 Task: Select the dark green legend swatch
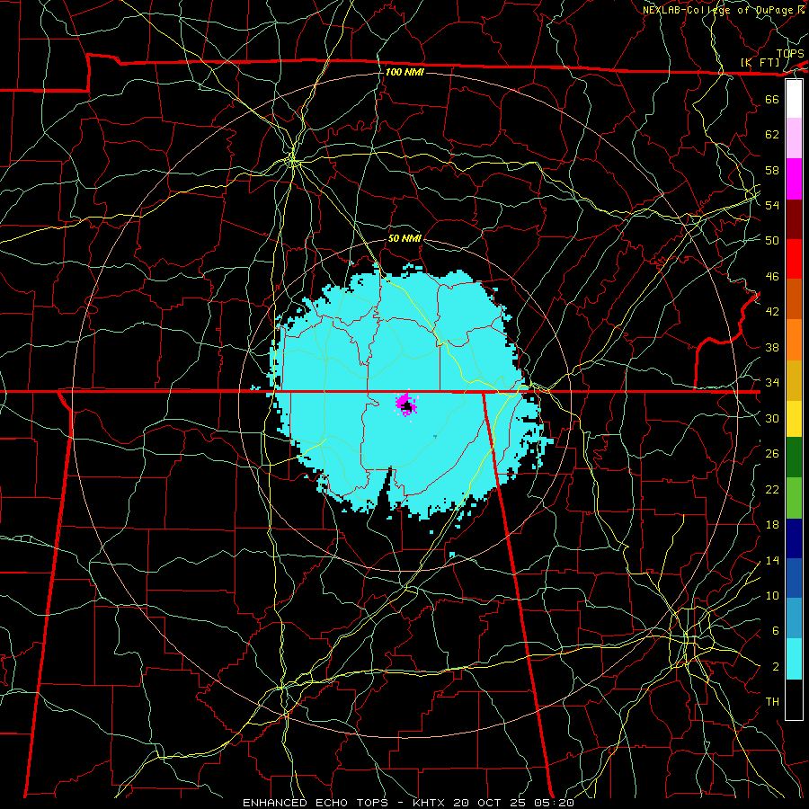(794, 458)
